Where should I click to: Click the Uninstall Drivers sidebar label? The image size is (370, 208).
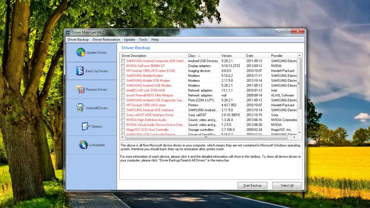(x=97, y=108)
